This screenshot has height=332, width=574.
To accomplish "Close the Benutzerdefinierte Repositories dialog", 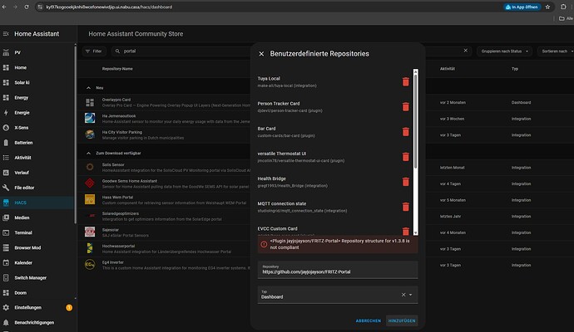I will [261, 54].
